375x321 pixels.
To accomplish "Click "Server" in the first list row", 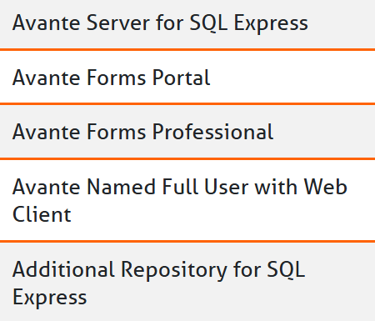I will coord(118,23).
